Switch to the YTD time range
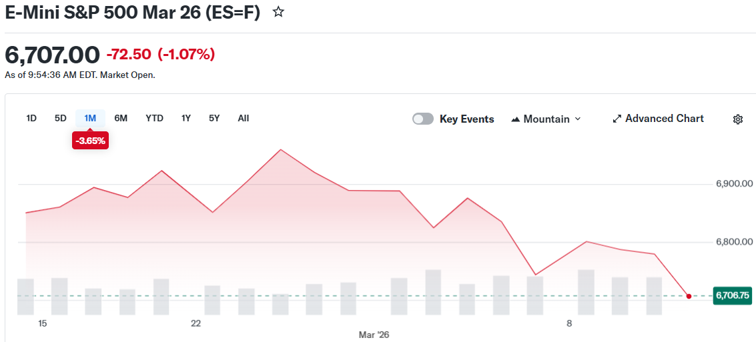The image size is (756, 342). click(x=154, y=118)
